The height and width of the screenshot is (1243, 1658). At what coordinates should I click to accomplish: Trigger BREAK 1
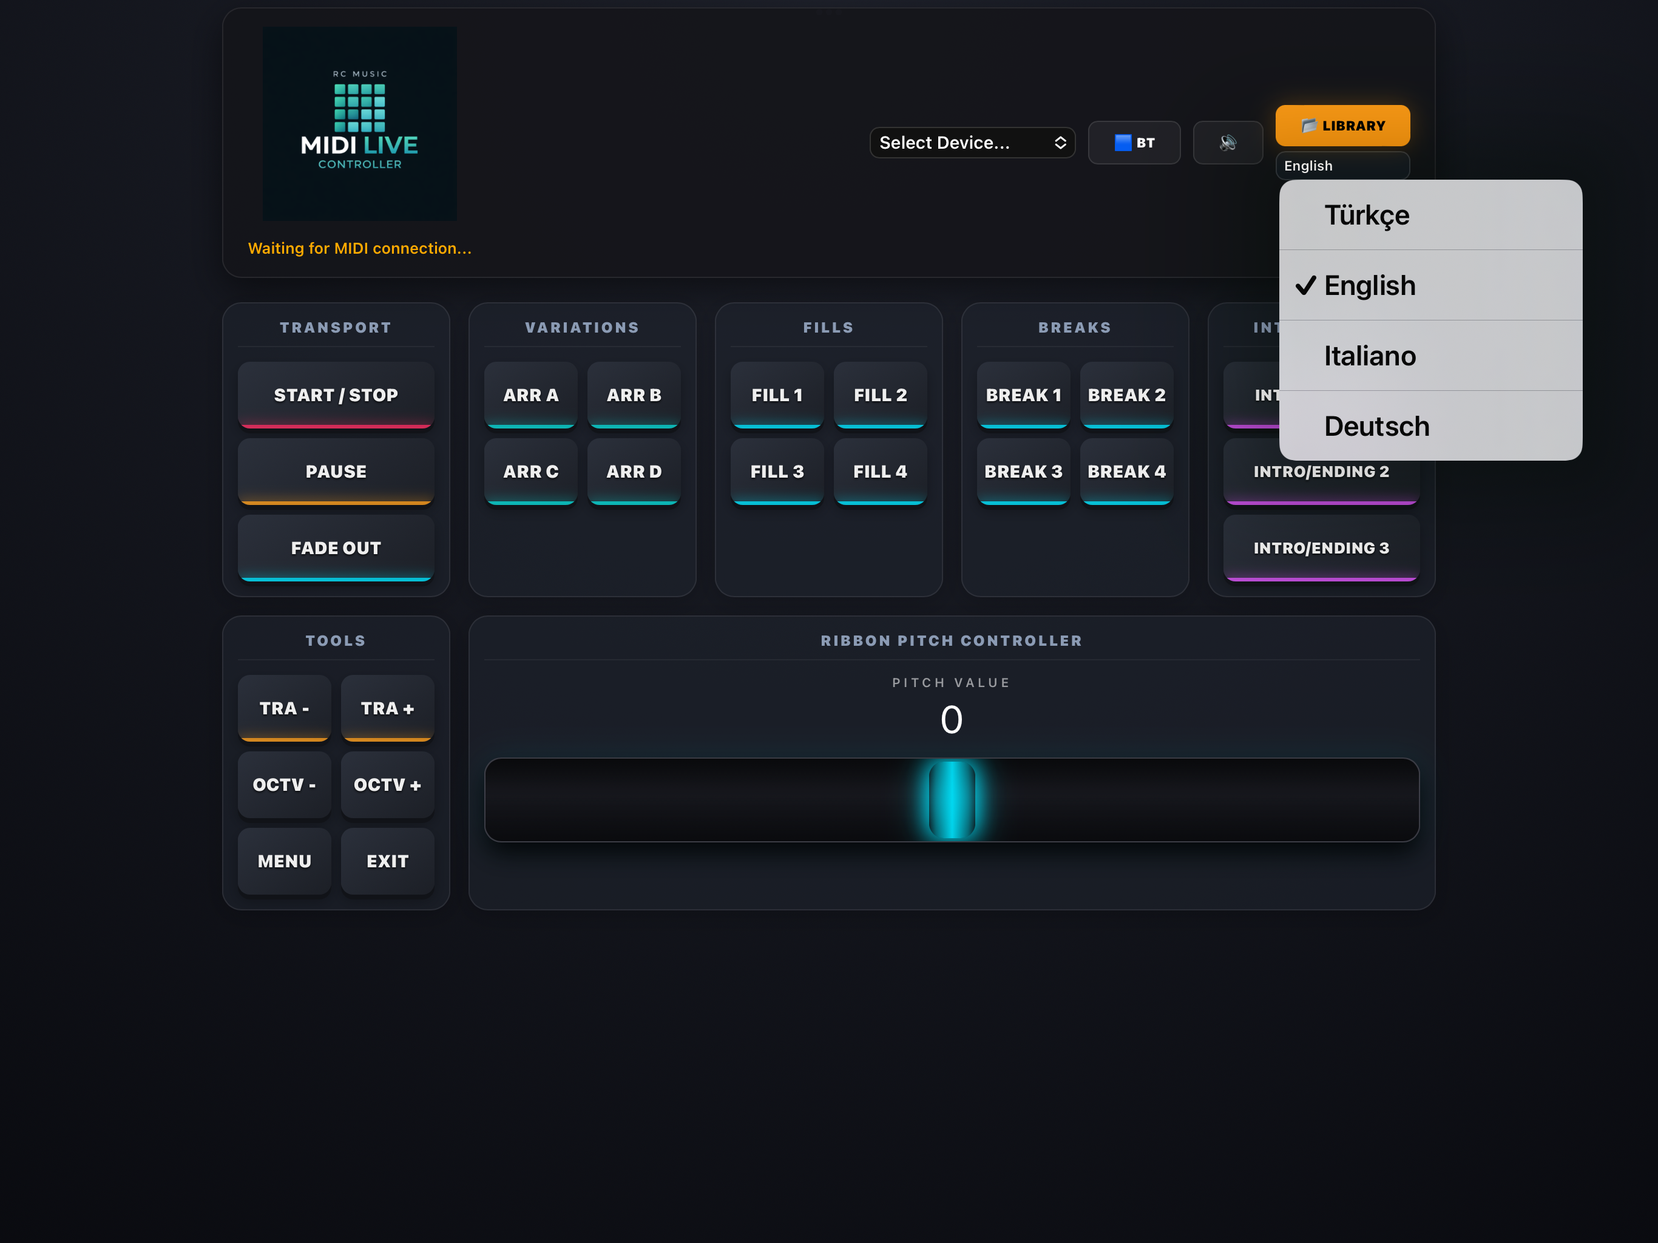click(x=1023, y=395)
